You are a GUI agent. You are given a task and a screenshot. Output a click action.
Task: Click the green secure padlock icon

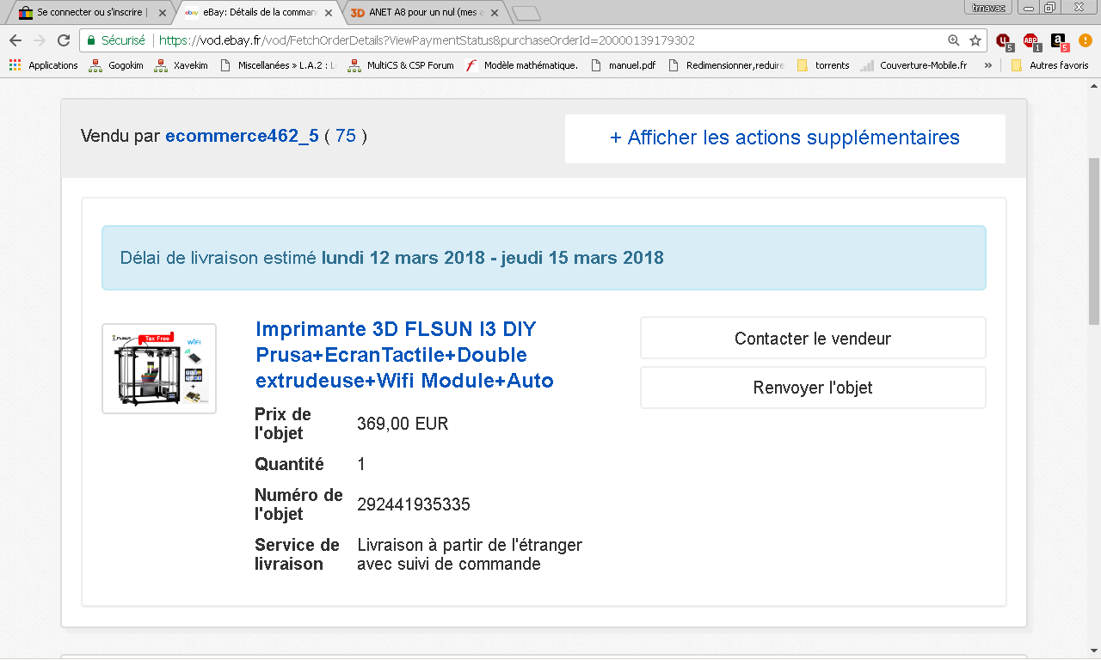tap(91, 40)
